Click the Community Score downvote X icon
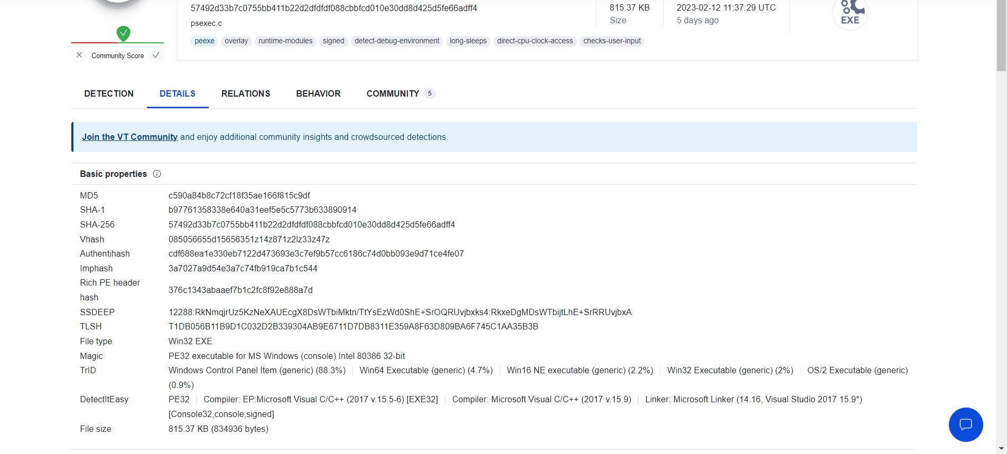The height and width of the screenshot is (454, 1007). 79,55
